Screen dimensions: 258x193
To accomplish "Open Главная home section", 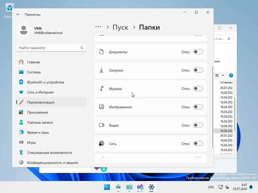I will click(x=51, y=62).
